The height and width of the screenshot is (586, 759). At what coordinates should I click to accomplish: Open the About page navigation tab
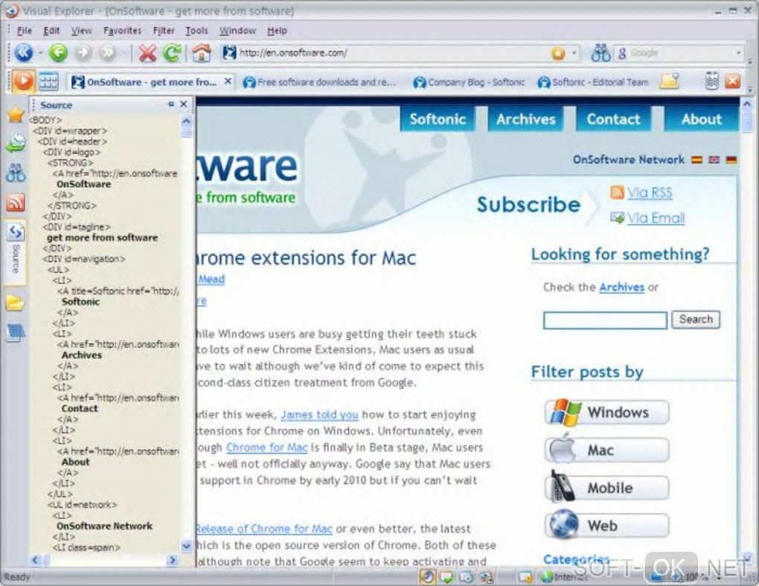pos(702,119)
